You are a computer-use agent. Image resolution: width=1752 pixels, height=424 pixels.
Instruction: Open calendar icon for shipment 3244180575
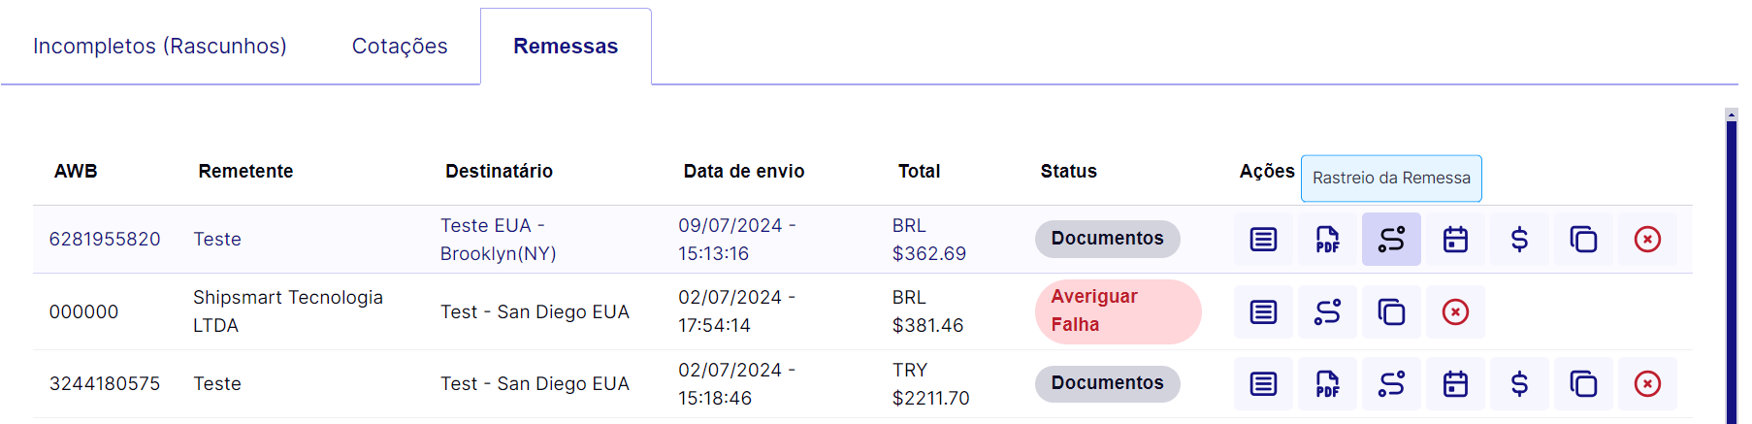[1455, 384]
